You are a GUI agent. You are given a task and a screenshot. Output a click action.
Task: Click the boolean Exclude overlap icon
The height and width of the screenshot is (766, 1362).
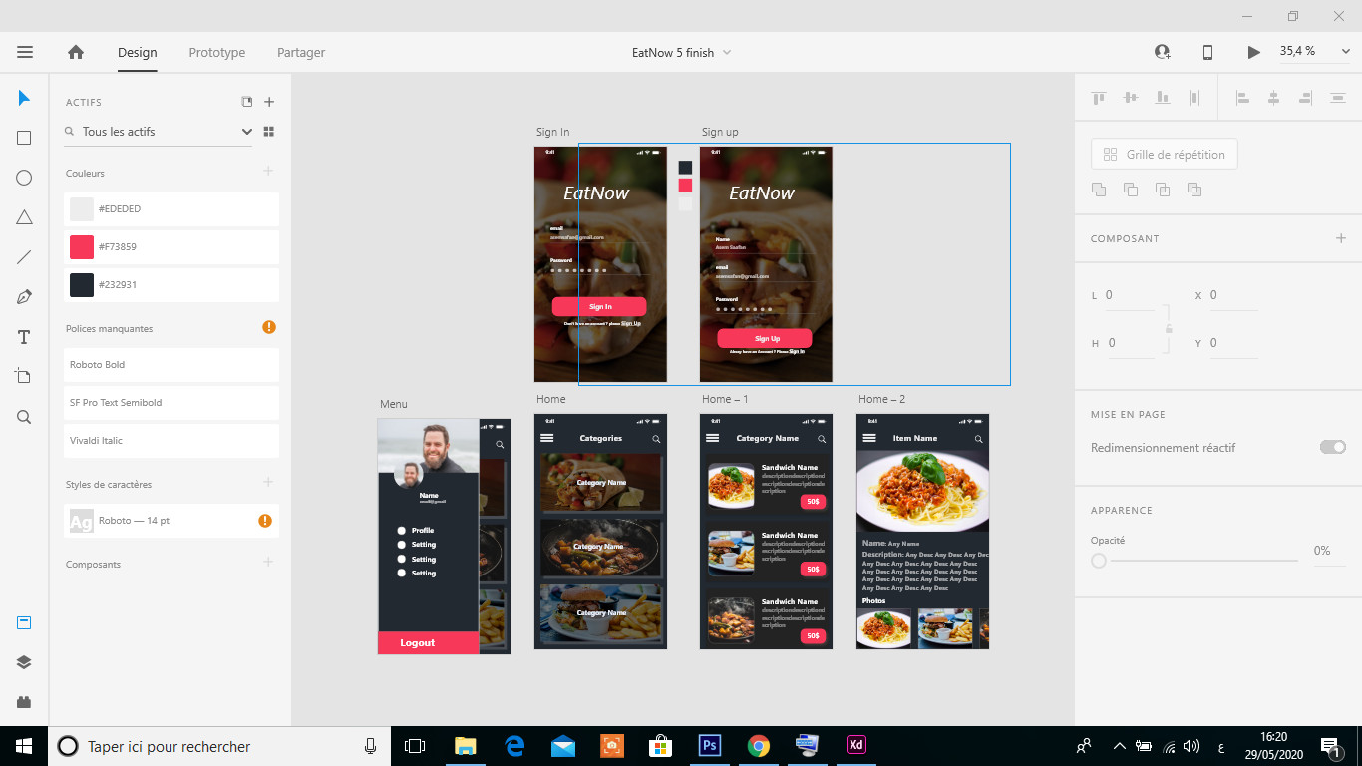point(1194,190)
